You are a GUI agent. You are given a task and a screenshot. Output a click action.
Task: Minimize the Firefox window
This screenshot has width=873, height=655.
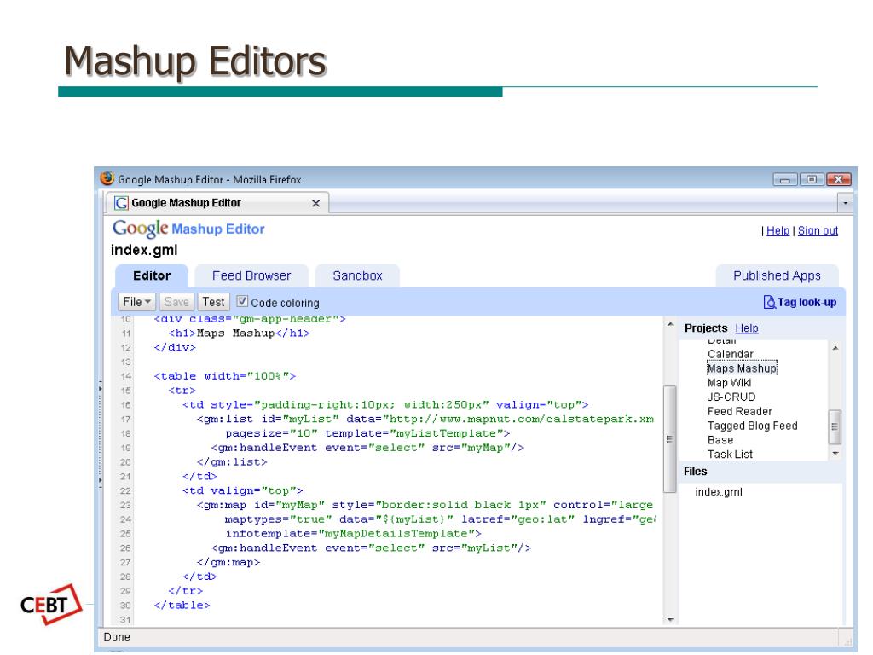[x=785, y=179]
